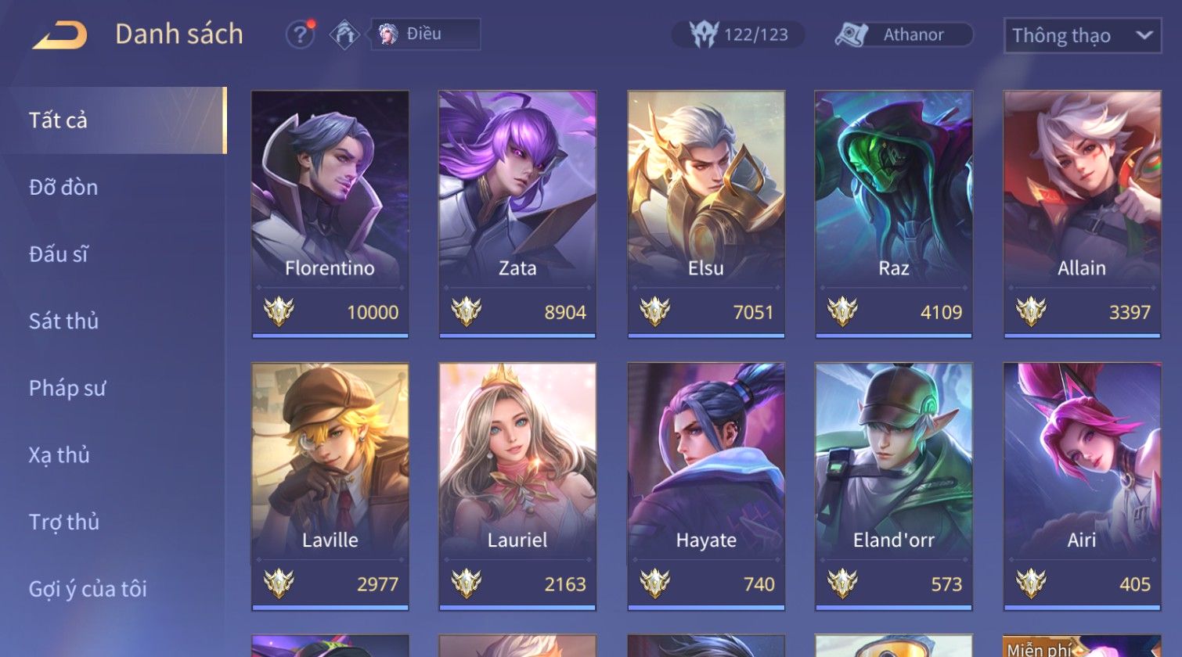Screen dimensions: 1182x657
Task: Click Airi's mastery badge icon
Action: point(1031,583)
